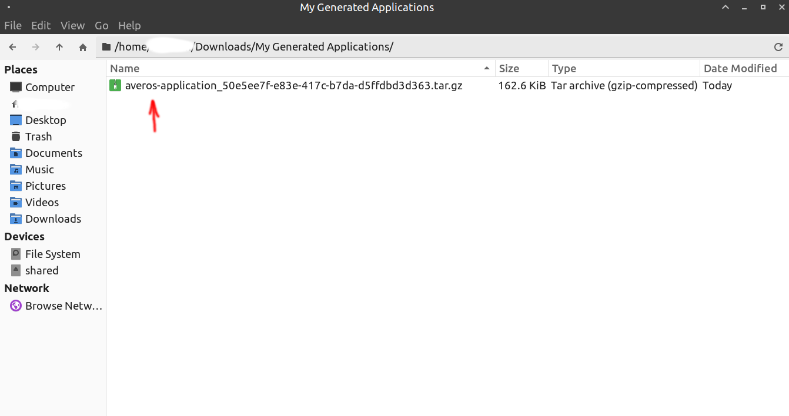The height and width of the screenshot is (416, 789).
Task: Go up to parent folder
Action: (59, 47)
